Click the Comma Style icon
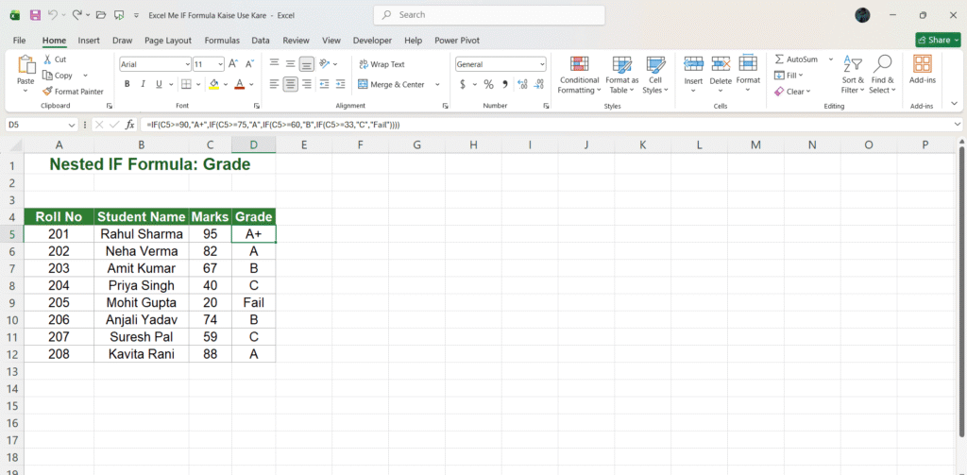The image size is (967, 475). (x=504, y=84)
